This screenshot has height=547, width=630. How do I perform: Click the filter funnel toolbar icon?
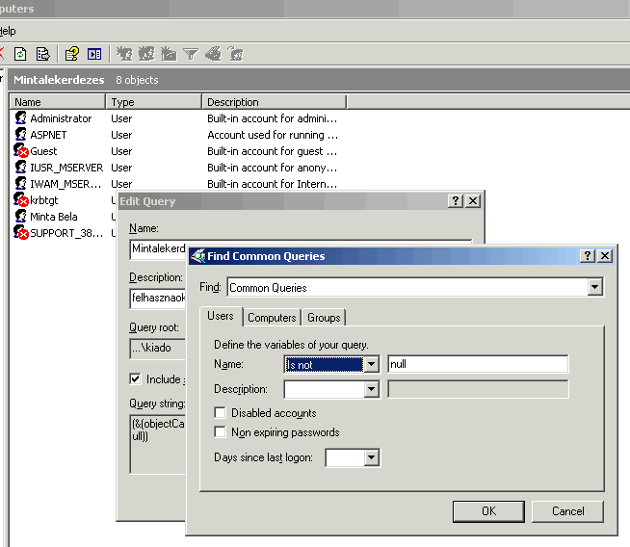pos(191,54)
